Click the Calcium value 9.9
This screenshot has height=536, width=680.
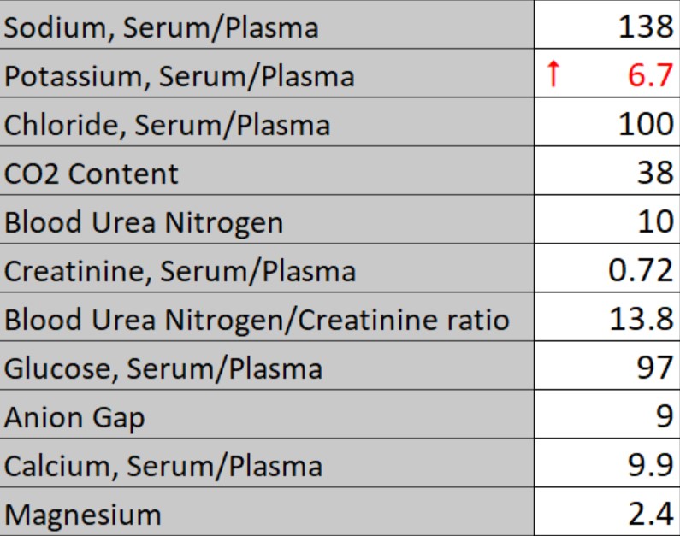click(x=651, y=466)
